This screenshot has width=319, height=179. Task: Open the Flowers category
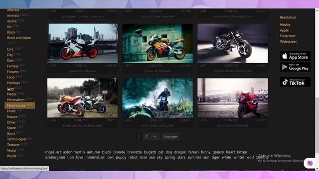pyautogui.click(x=13, y=72)
